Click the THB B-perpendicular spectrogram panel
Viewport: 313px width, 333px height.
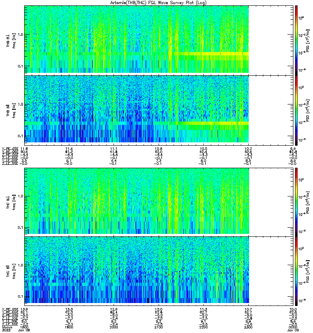click(x=159, y=40)
